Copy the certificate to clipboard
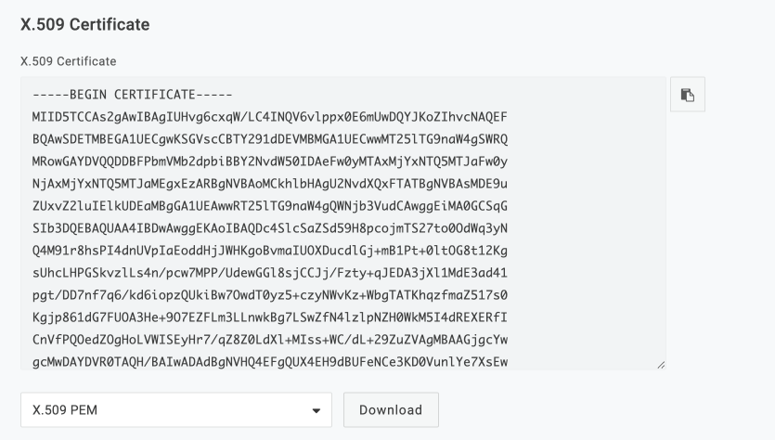 [687, 95]
